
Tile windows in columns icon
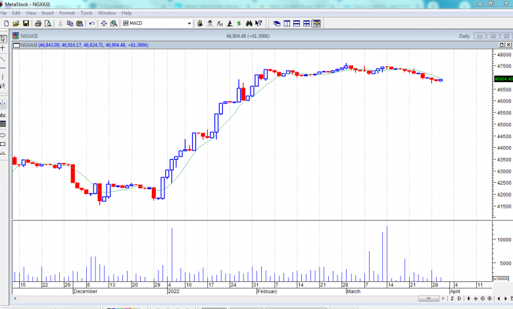(x=287, y=23)
